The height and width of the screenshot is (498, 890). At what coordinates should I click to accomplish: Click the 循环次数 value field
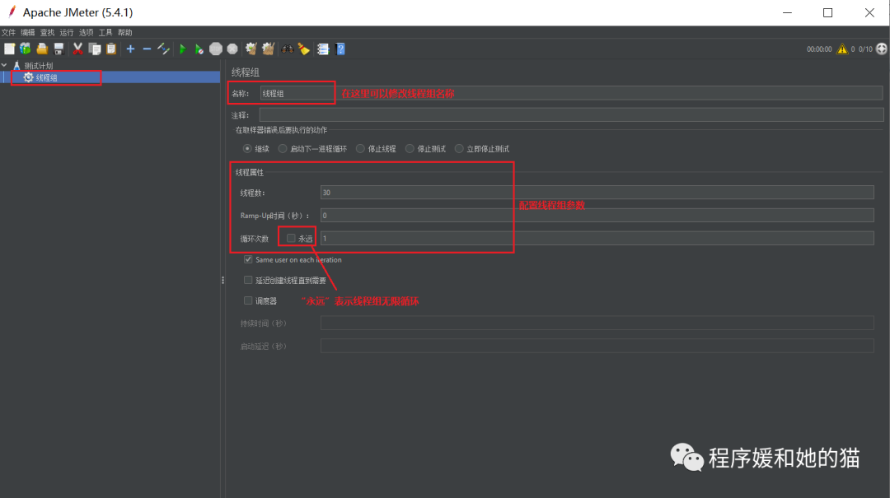pos(597,238)
